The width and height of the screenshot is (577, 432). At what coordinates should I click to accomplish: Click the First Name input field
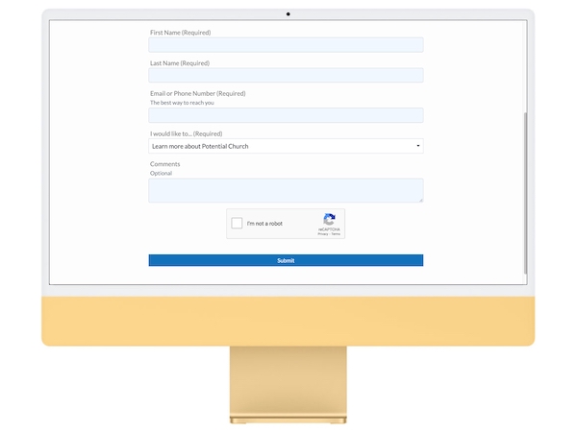point(286,45)
